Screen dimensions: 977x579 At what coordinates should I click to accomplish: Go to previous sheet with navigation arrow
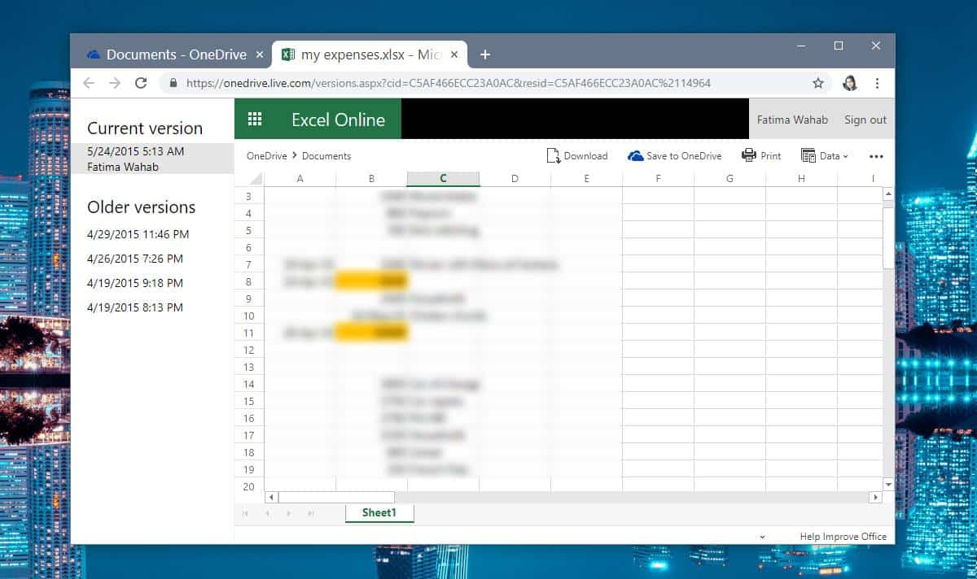click(x=266, y=513)
